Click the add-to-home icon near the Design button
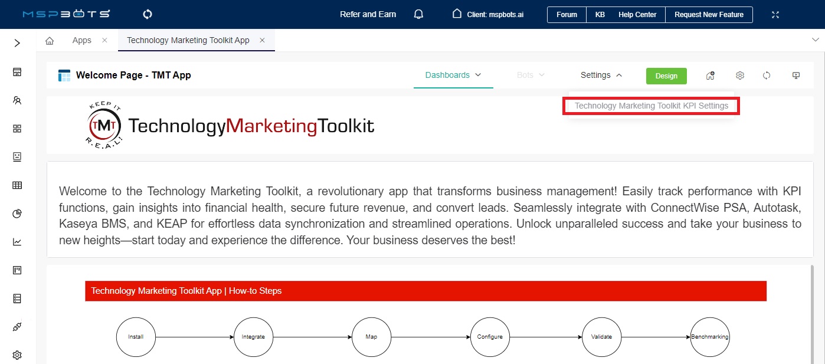The height and width of the screenshot is (364, 825). click(711, 76)
